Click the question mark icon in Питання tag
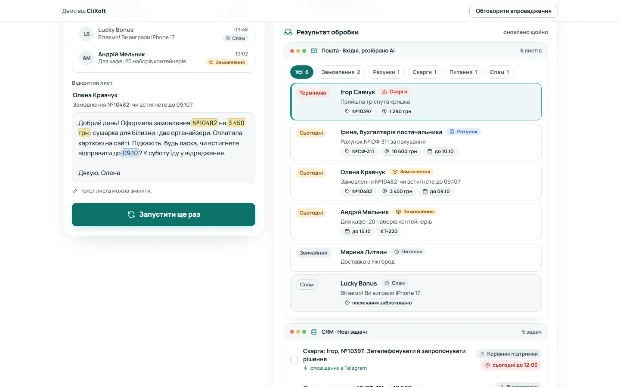Viewport: 620px width, 387px height. click(397, 252)
